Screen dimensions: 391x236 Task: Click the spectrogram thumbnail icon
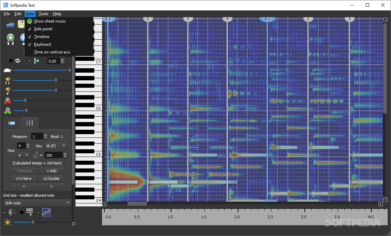[46, 212]
